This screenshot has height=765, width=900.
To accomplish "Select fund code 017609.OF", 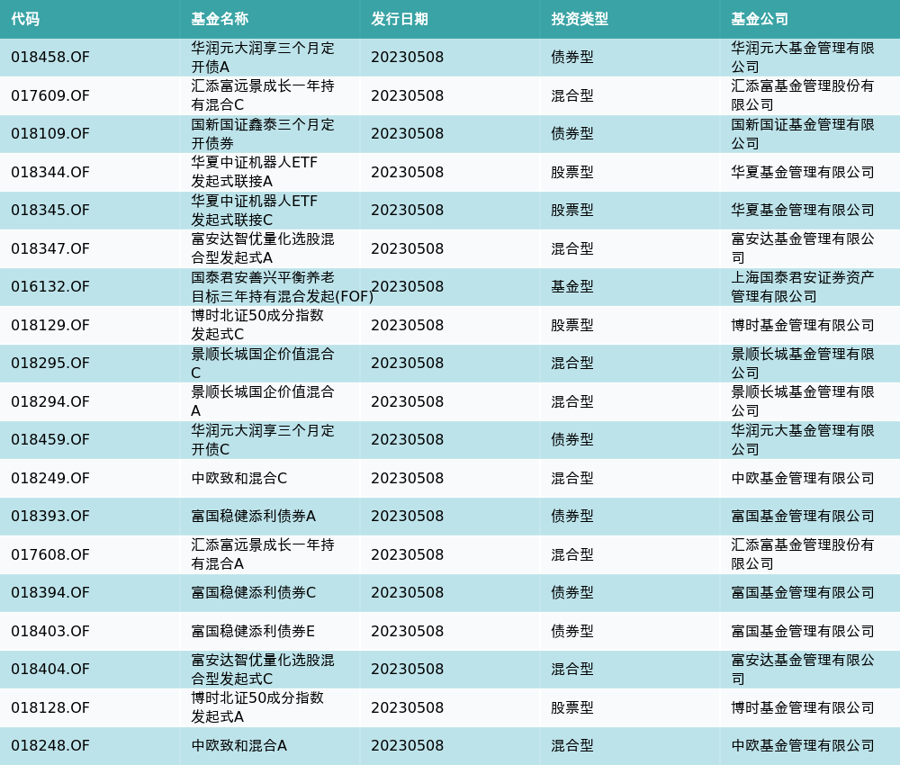I will (x=50, y=95).
